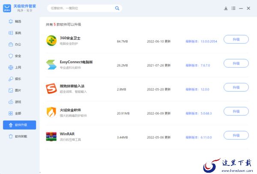Click the 搜狗拼音输入法 app icon

point(51,88)
